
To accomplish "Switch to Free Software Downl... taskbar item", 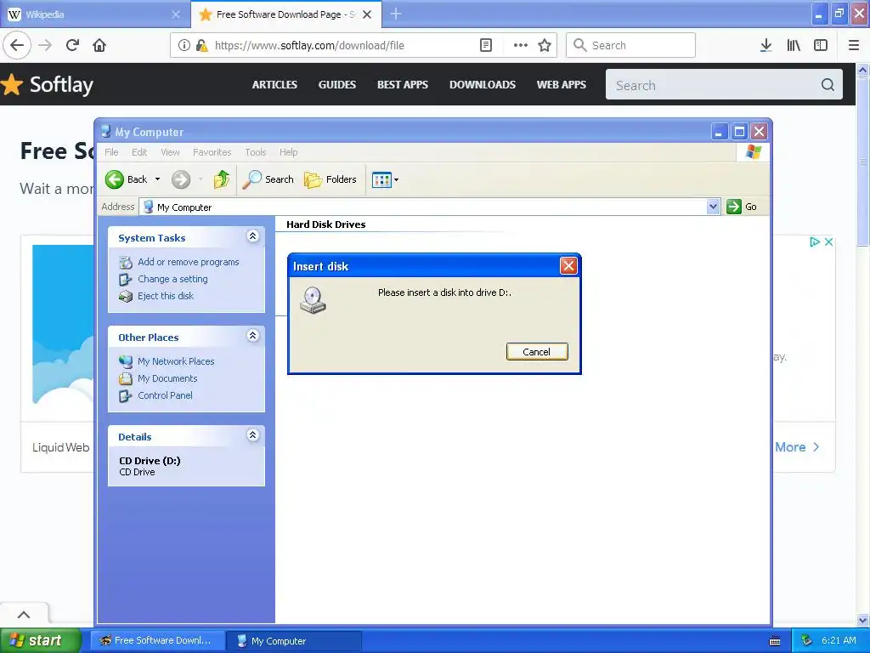I will [x=157, y=641].
